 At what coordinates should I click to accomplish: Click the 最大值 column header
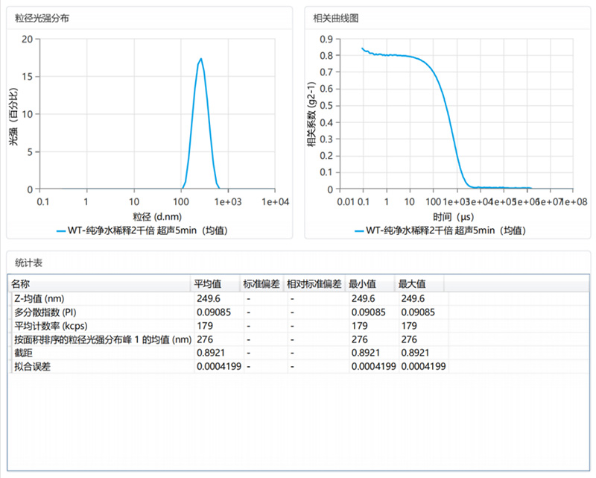pos(411,284)
